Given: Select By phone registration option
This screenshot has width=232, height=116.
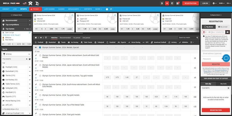Looking at the screenshot, I should [x=209, y=27].
